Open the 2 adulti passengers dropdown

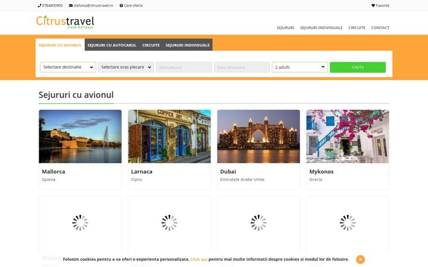tap(300, 67)
